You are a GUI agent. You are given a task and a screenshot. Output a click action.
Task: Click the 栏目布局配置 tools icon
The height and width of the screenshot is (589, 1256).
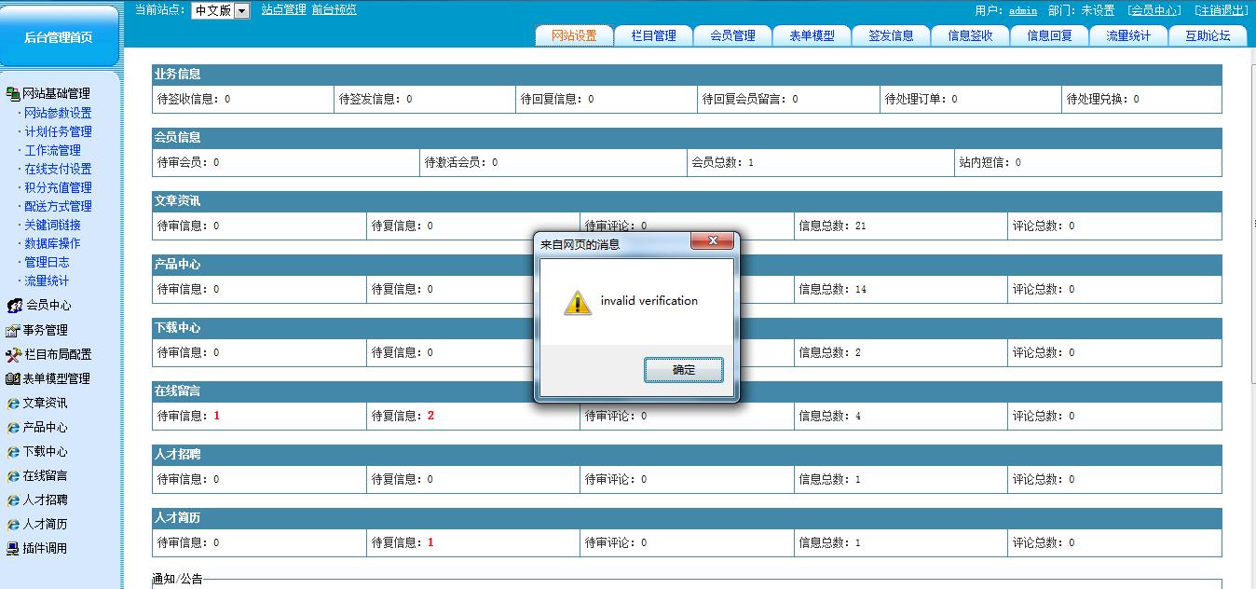[x=13, y=355]
